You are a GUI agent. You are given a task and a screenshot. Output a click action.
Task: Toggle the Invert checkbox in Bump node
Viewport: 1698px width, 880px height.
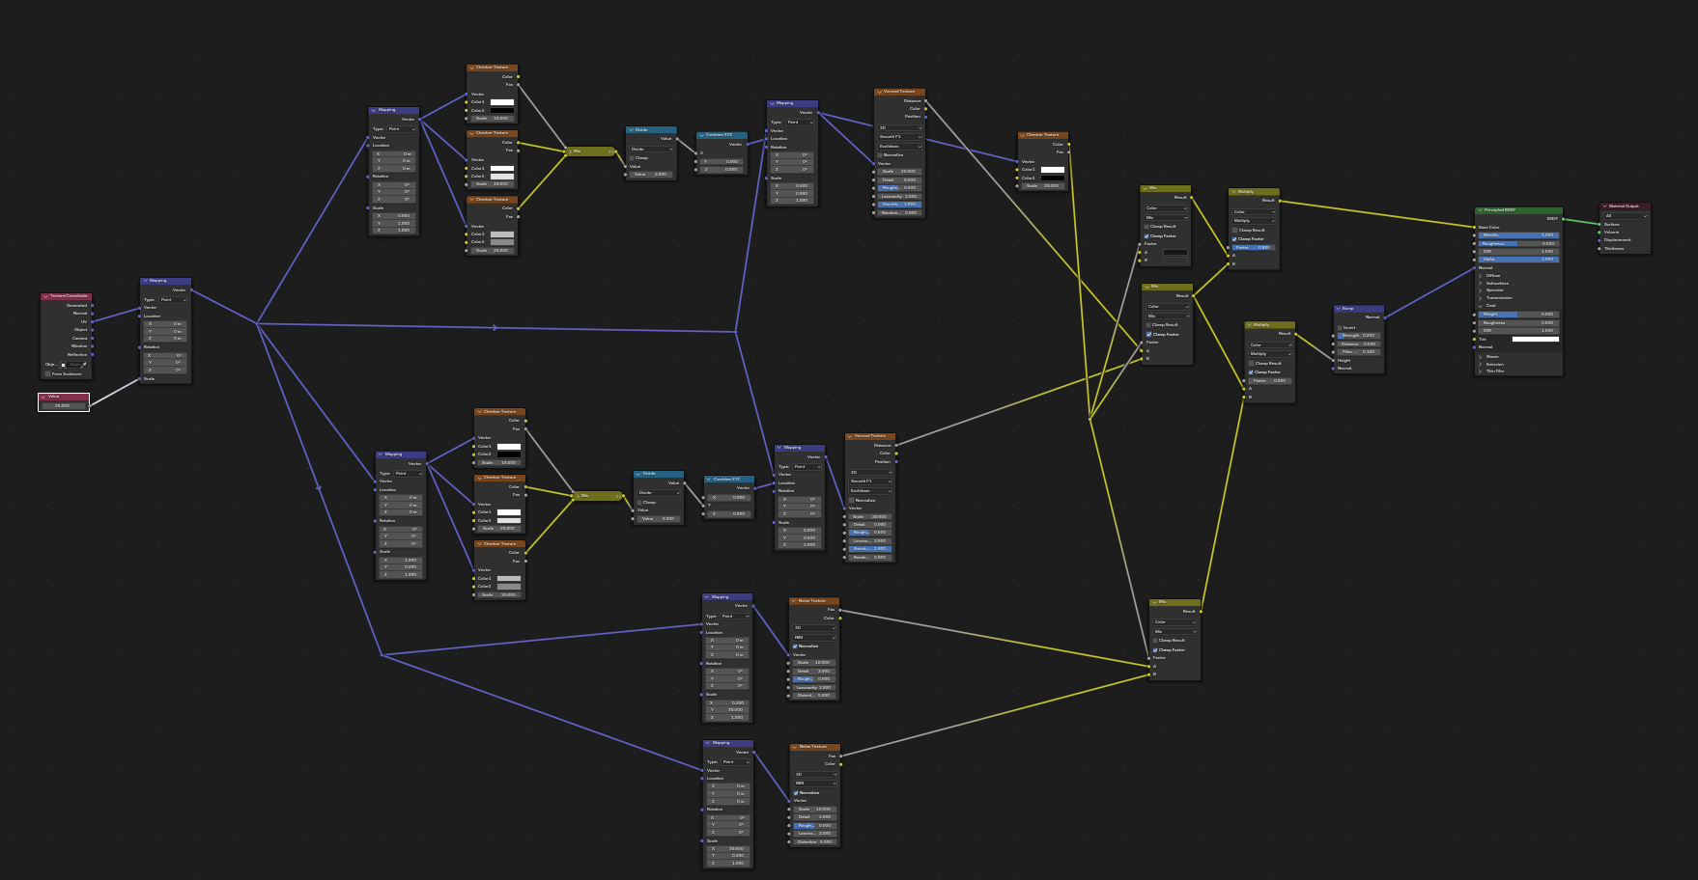tap(1340, 328)
